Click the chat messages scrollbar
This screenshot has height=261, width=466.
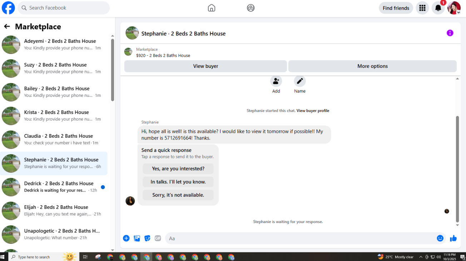457,169
